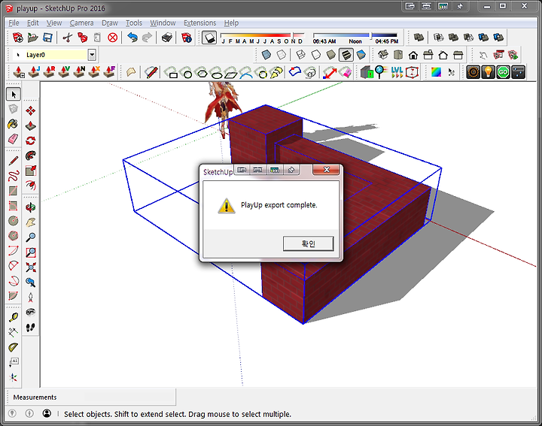
Task: Click the Zoom Extents tool
Action: tap(31, 267)
